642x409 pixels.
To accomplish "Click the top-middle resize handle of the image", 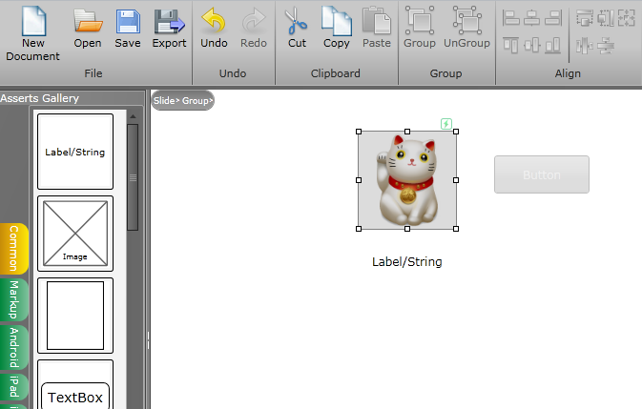I will [x=407, y=132].
